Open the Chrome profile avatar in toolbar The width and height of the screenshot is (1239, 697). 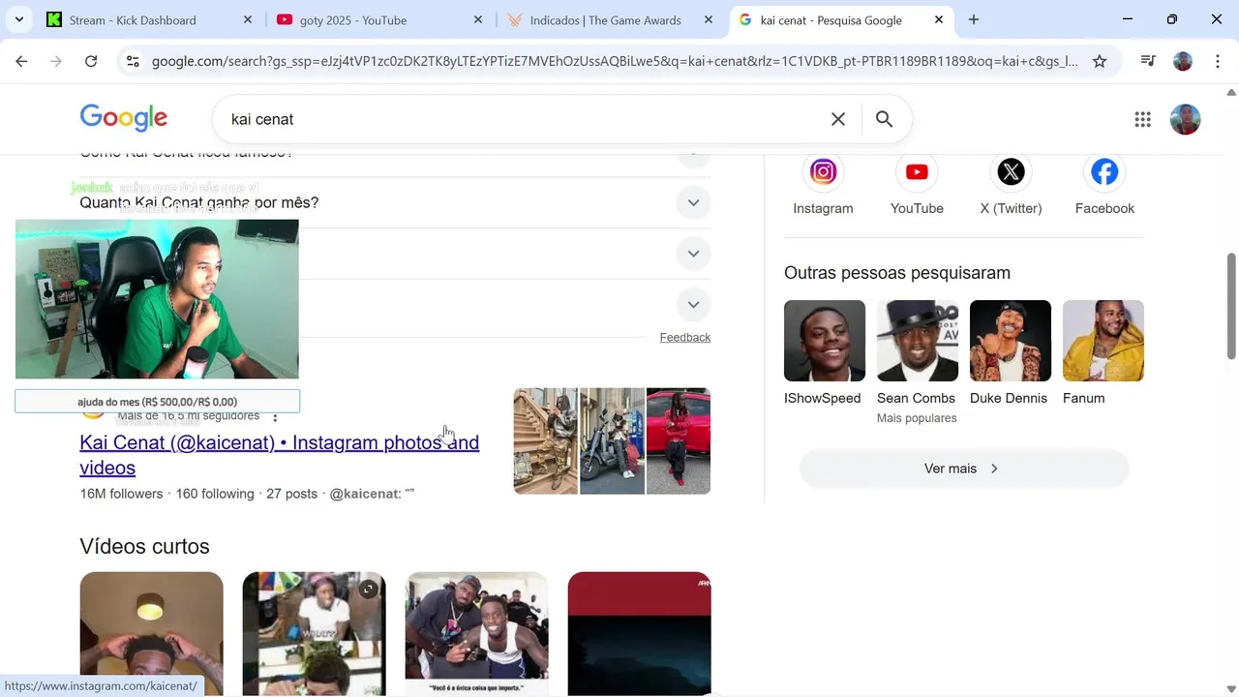1183,61
